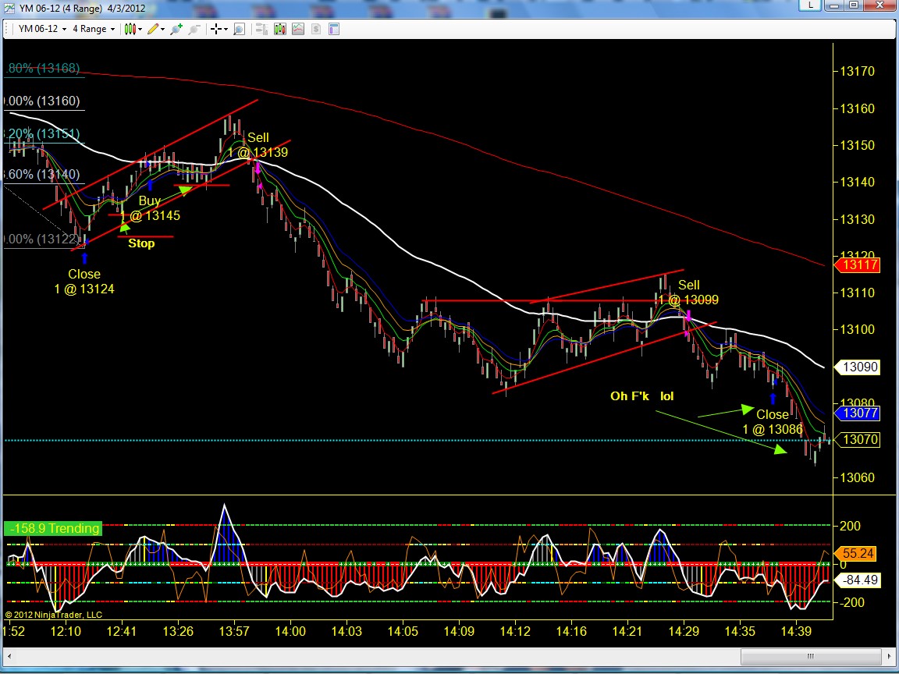899x674 pixels.
Task: Select the blue 13077 price marker
Action: pos(857,413)
